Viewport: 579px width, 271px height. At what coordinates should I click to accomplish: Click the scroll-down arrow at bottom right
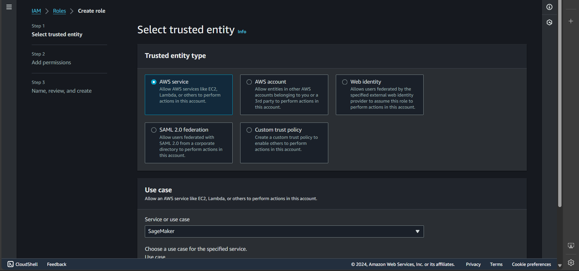(560, 266)
